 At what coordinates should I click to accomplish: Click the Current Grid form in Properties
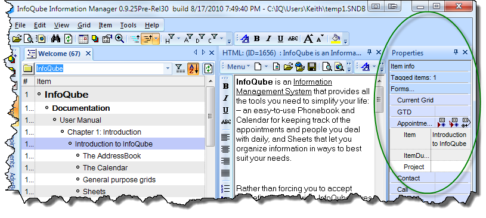tap(431, 100)
